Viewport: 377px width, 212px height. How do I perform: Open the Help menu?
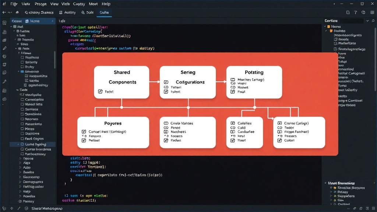(x=106, y=4)
